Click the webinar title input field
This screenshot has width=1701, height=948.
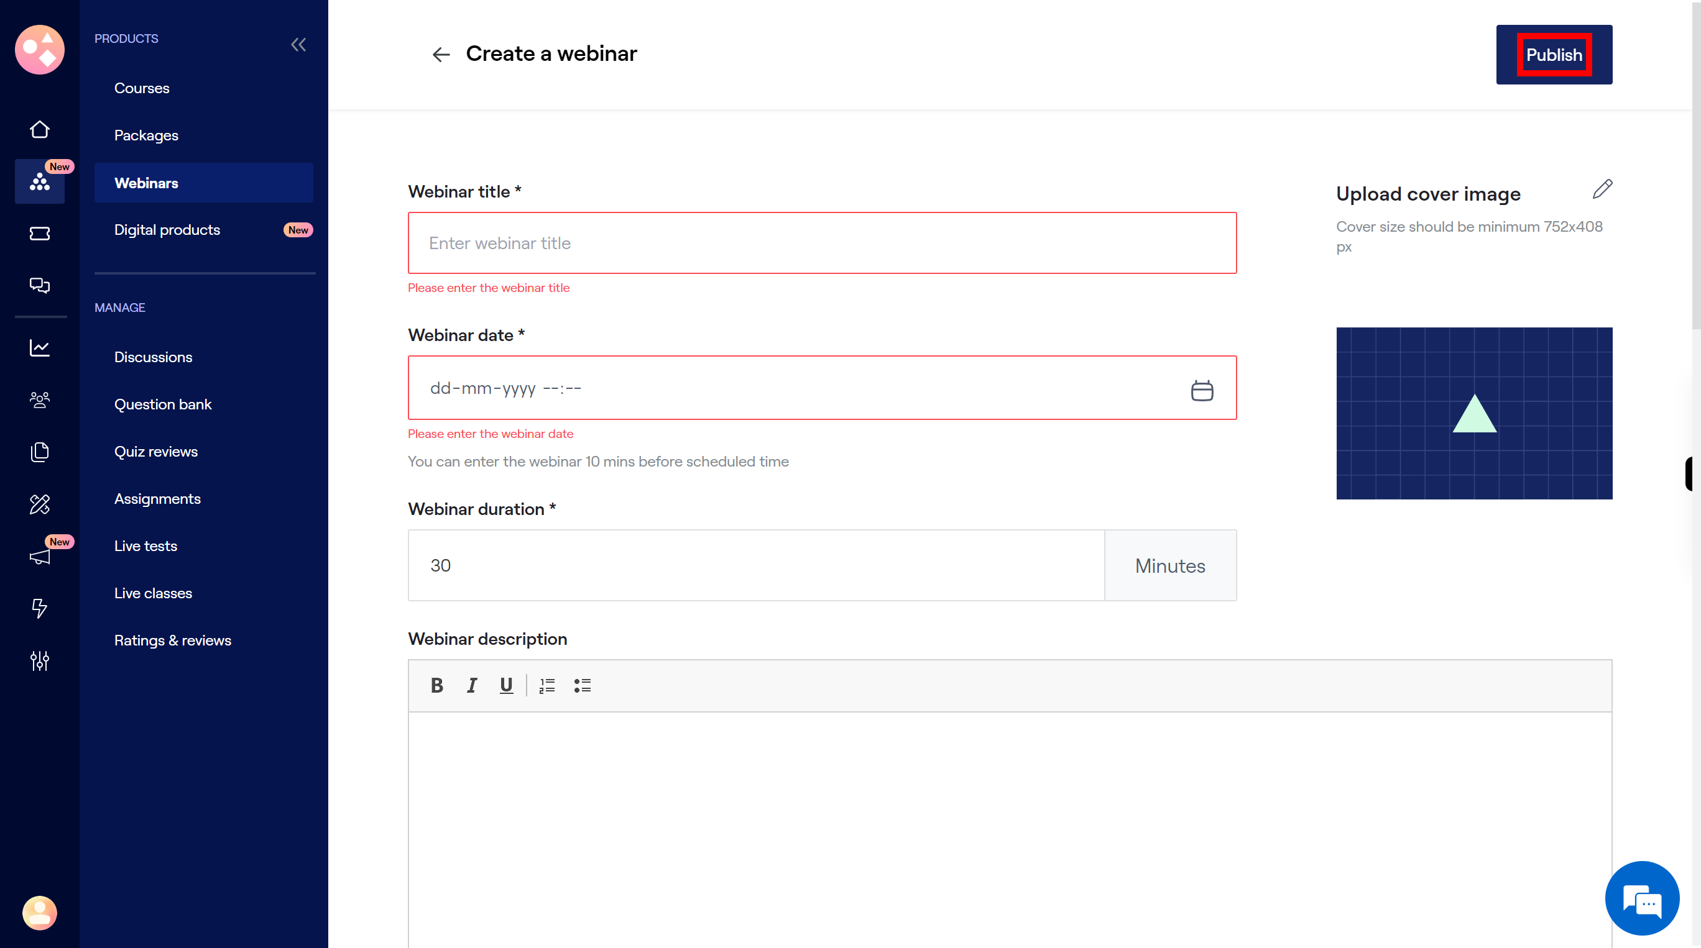pos(821,243)
